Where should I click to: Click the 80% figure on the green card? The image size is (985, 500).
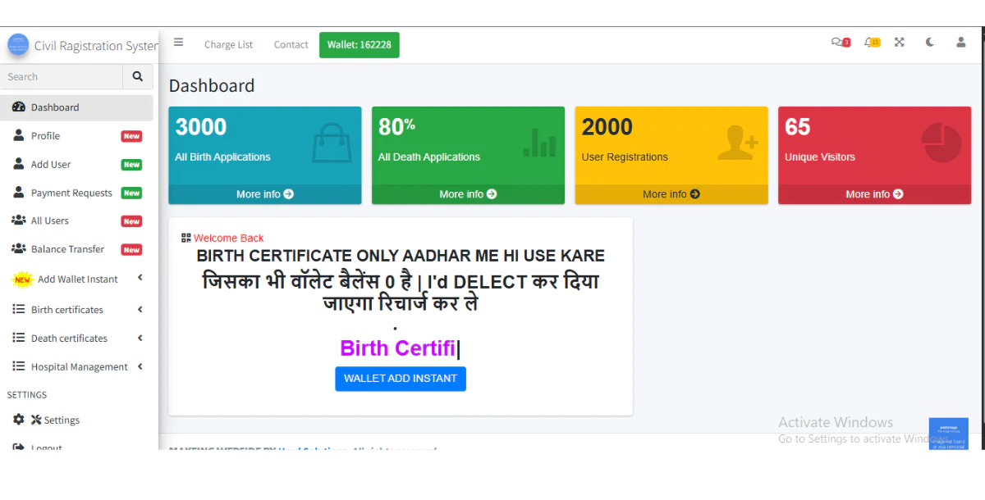coord(396,127)
